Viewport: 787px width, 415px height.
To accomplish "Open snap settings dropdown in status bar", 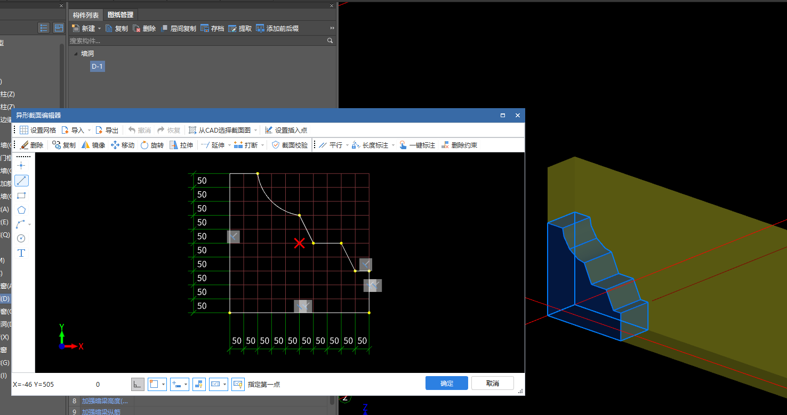I will 164,384.
